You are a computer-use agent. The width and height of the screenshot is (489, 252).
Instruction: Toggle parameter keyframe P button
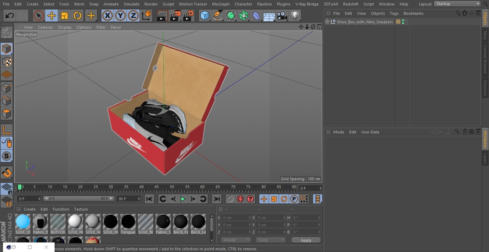tap(294, 199)
